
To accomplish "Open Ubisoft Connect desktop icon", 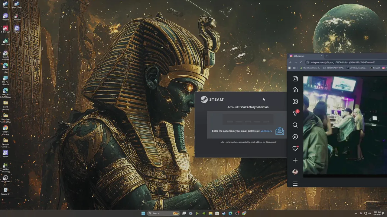I will (x=5, y=55).
